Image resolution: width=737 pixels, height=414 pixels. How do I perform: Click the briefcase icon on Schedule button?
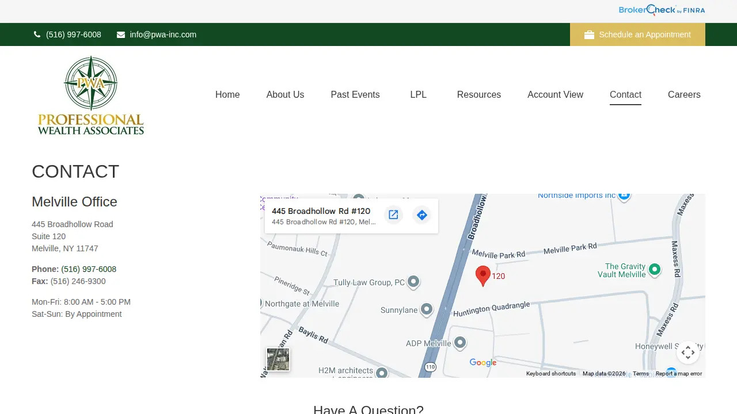pyautogui.click(x=589, y=34)
